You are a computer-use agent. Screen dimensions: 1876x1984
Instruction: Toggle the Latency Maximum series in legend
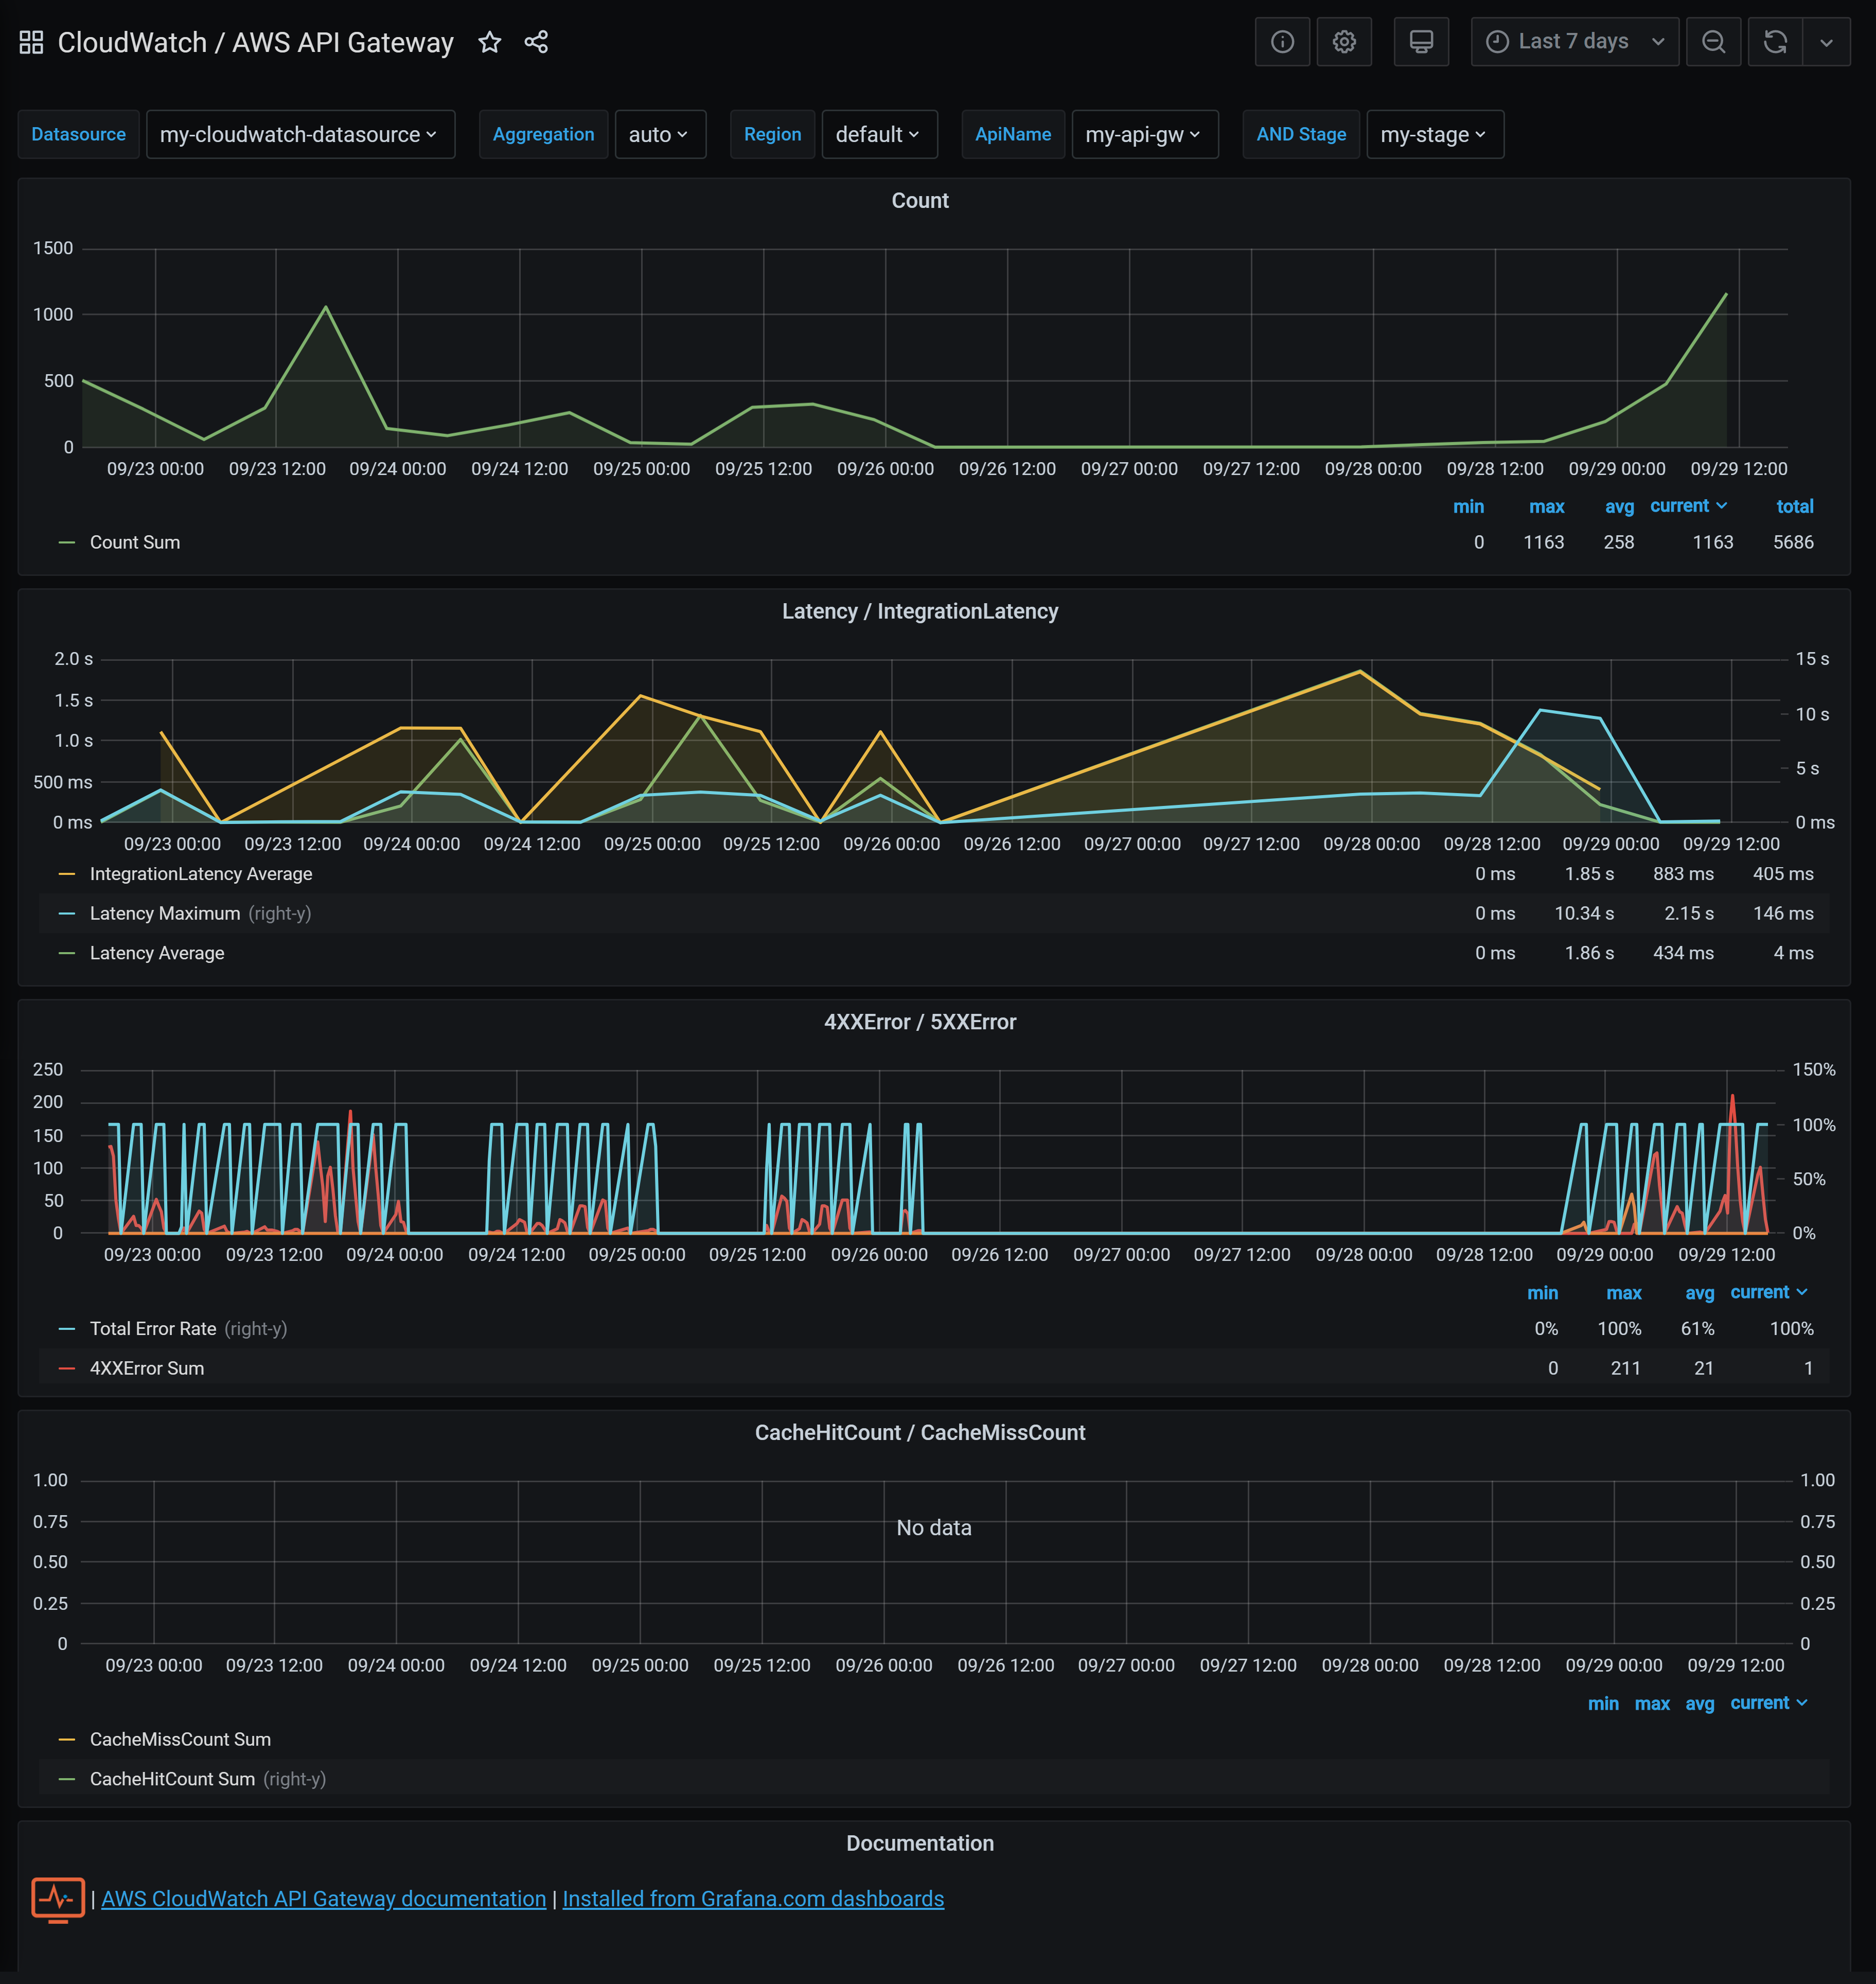point(165,913)
